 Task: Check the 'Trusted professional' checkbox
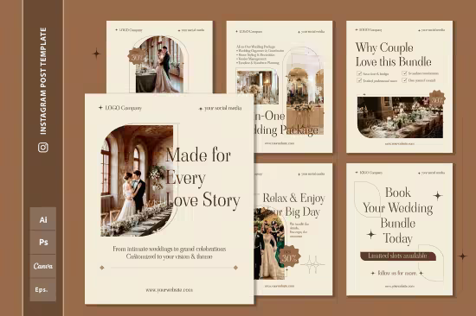point(359,80)
